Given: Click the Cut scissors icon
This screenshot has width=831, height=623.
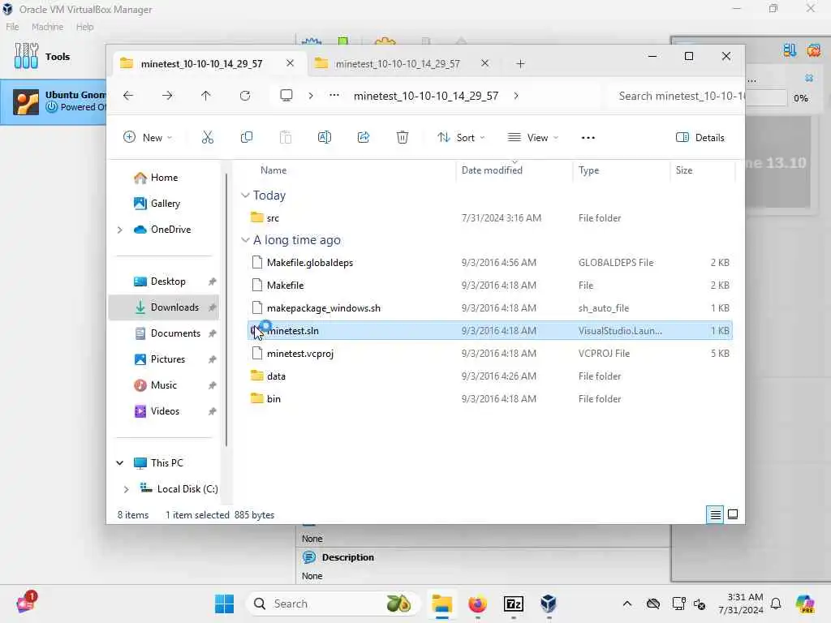Looking at the screenshot, I should pos(207,138).
